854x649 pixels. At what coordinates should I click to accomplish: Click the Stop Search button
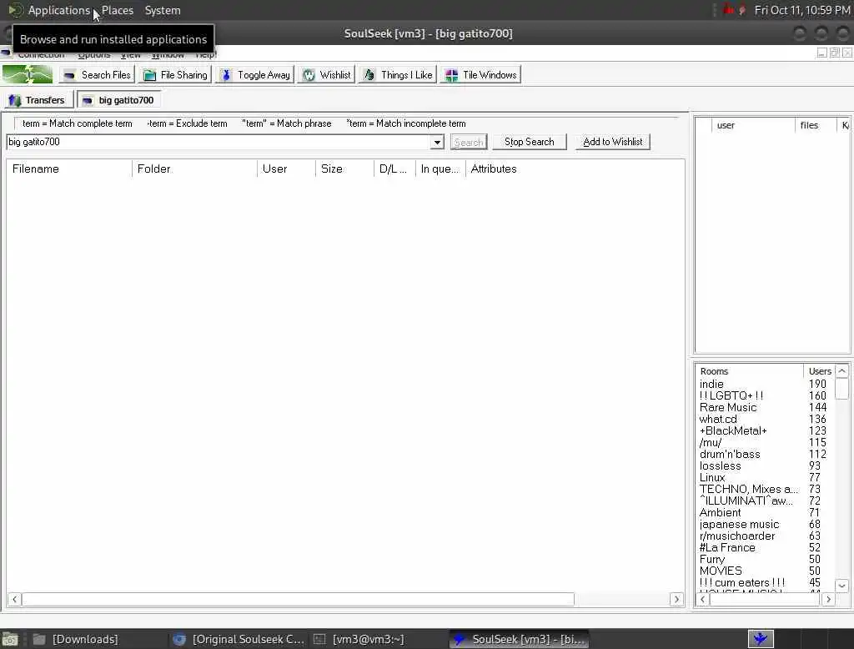(x=529, y=142)
